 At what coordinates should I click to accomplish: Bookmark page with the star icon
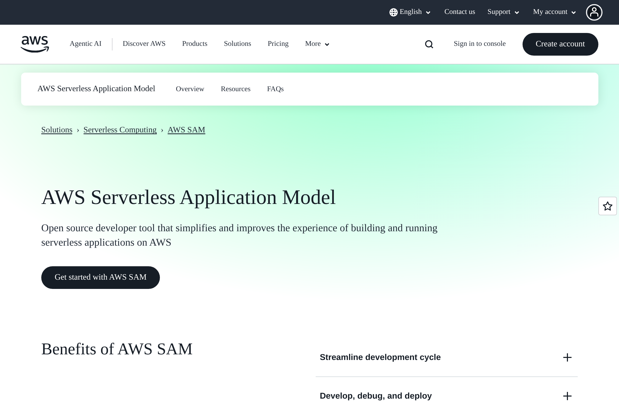[x=607, y=206]
